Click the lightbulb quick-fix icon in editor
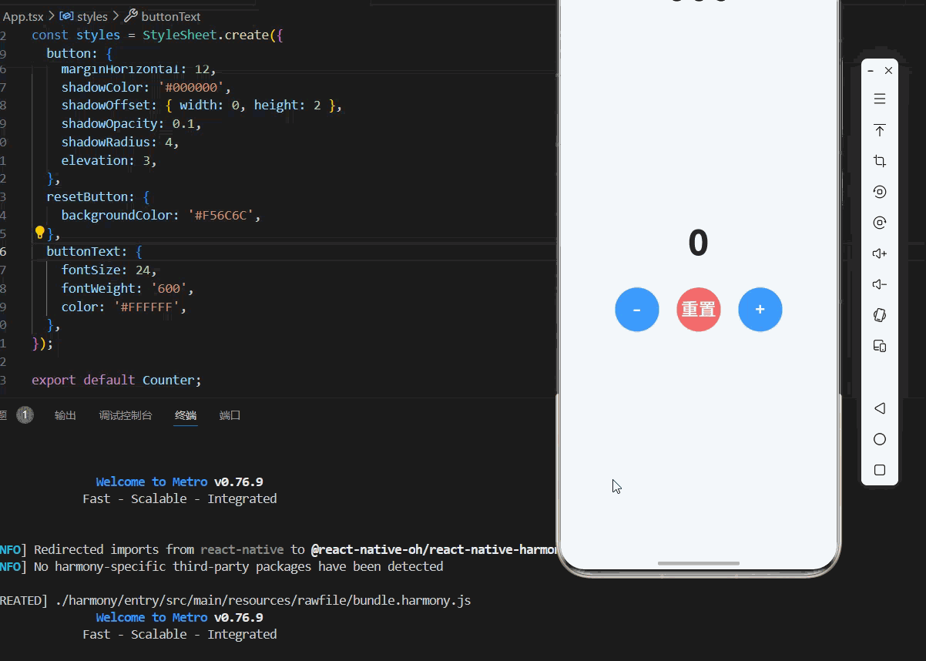Viewport: 926px width, 661px height. coord(40,233)
